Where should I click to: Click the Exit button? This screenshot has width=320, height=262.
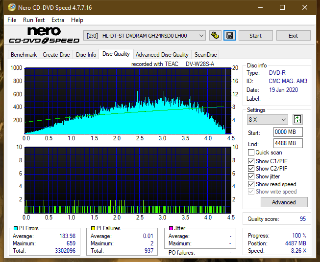(293, 36)
